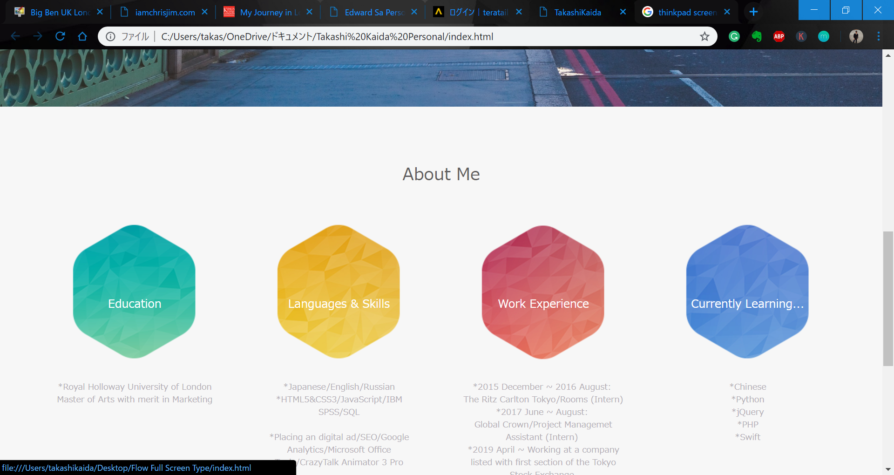Click the address bar URL field
The image size is (894, 475).
[x=419, y=36]
